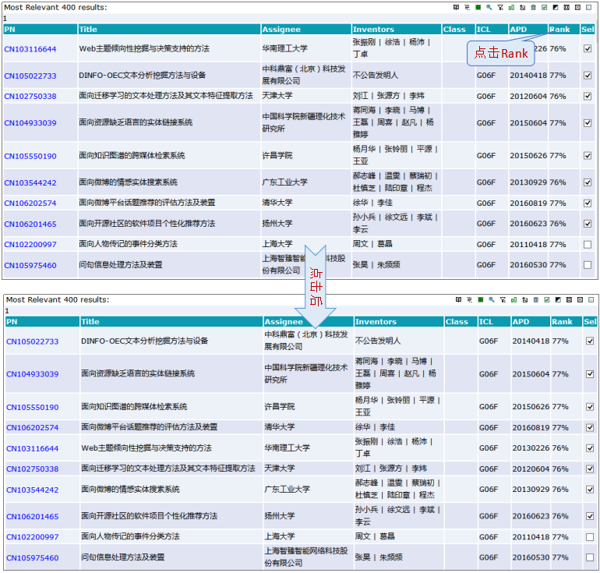600x573 pixels.
Task: Uncheck CN105022733 checkbox in the lower table
Action: (x=590, y=341)
